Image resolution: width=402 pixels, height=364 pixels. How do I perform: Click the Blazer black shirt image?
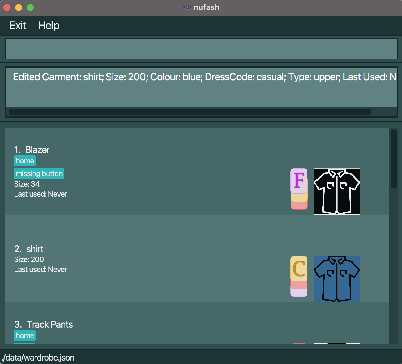337,192
